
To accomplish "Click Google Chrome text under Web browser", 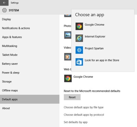I will [83, 77].
